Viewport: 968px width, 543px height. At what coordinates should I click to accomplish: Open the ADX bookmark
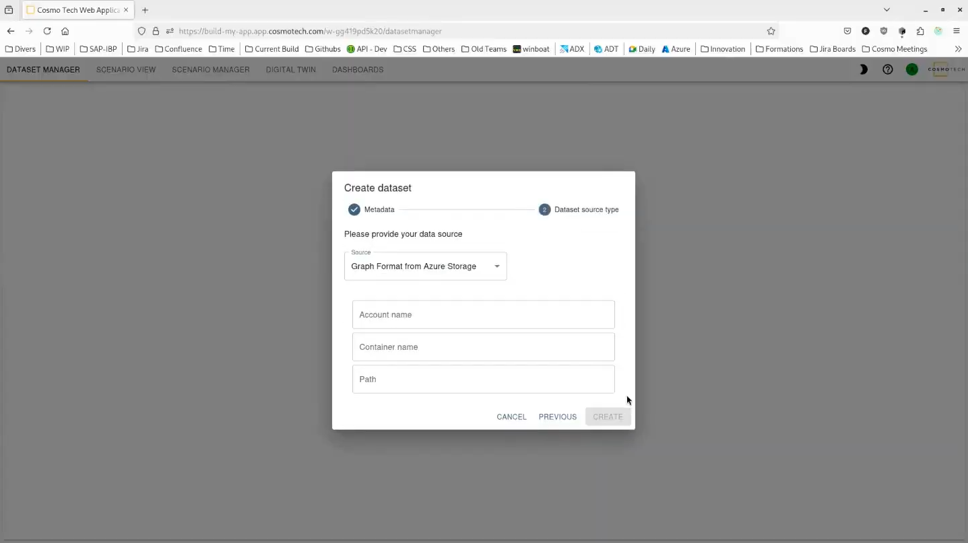point(571,48)
